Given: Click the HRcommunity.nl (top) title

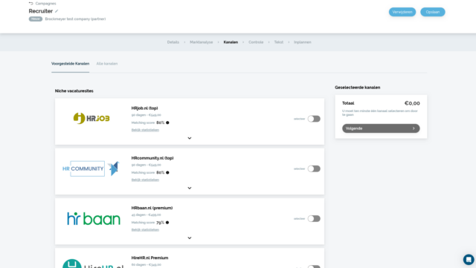Looking at the screenshot, I should pyautogui.click(x=152, y=158).
